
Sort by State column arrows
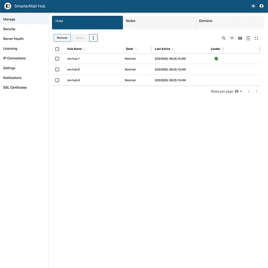(x=136, y=49)
